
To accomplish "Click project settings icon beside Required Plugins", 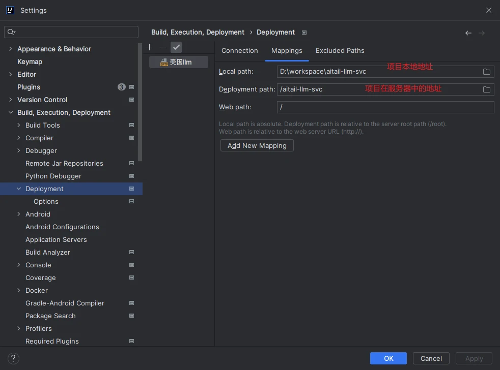I will (131, 341).
